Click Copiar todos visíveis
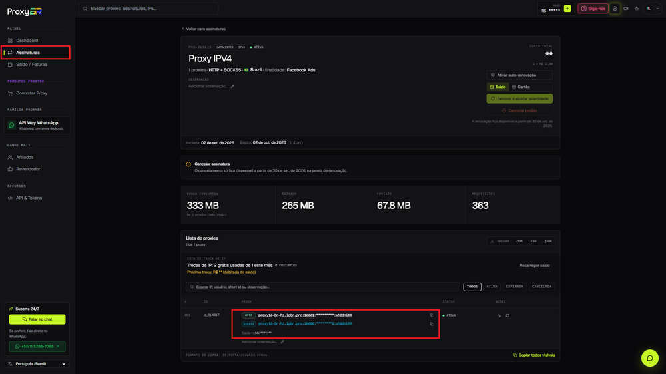Viewport: 666px width, 374px height. click(534, 355)
